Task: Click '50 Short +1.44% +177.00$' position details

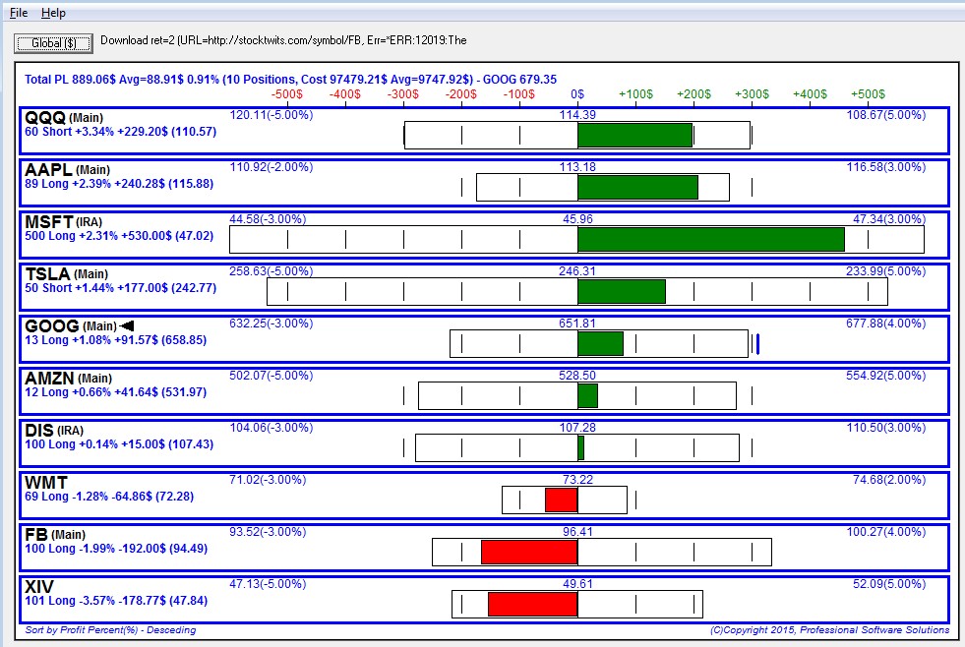Action: click(x=121, y=288)
